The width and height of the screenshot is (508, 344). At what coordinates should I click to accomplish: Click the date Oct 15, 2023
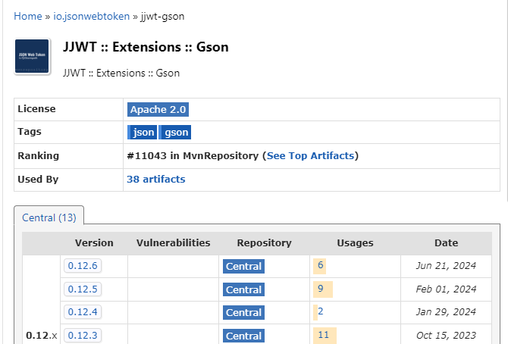pos(446,335)
